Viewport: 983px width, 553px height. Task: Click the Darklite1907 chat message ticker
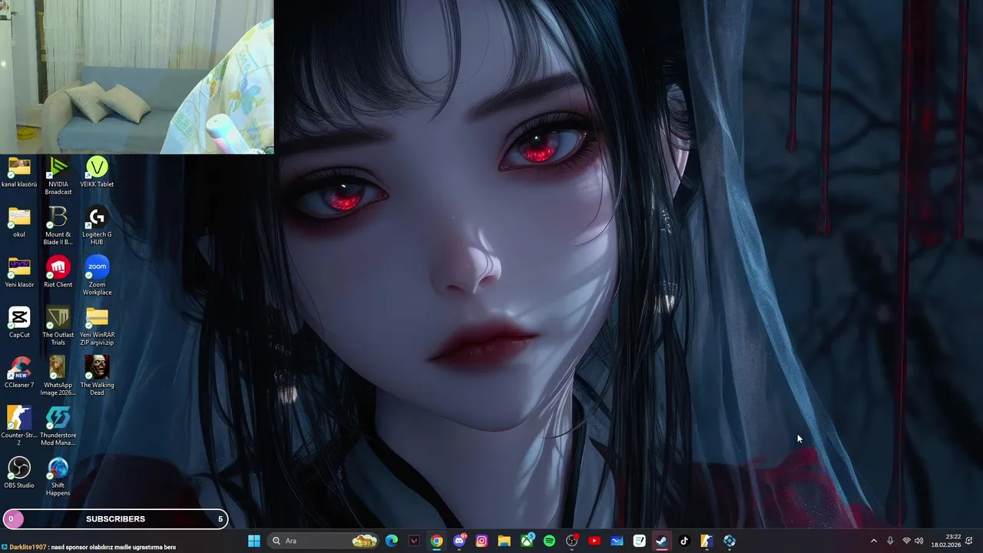tap(89, 547)
